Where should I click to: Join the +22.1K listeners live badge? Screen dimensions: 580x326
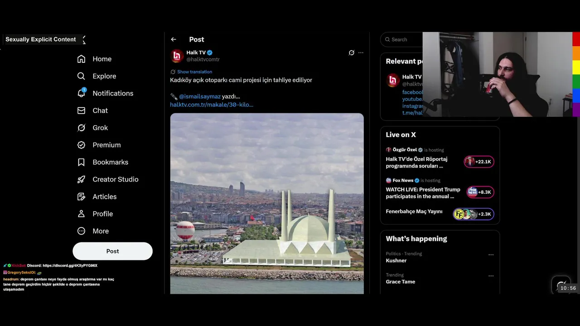479,162
